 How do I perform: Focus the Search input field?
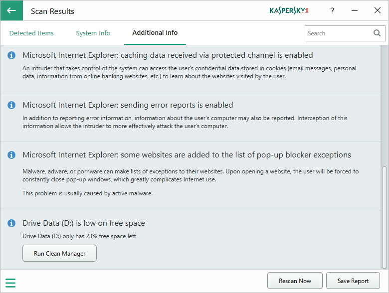[x=338, y=33]
